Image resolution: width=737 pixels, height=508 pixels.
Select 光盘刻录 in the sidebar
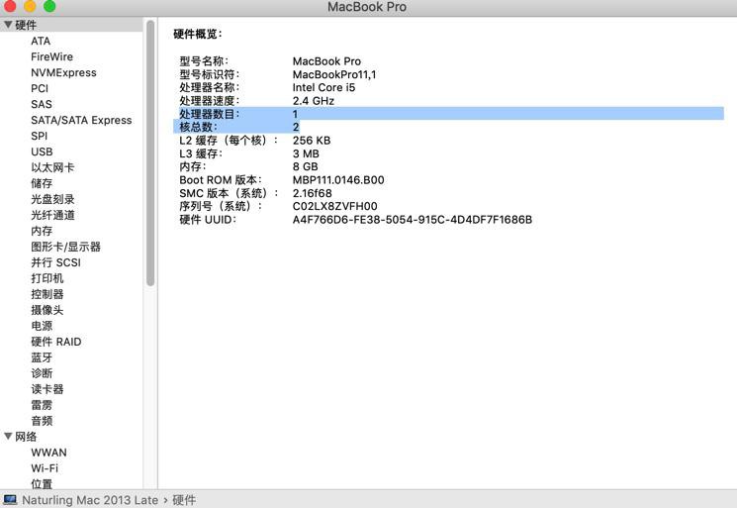[52, 199]
